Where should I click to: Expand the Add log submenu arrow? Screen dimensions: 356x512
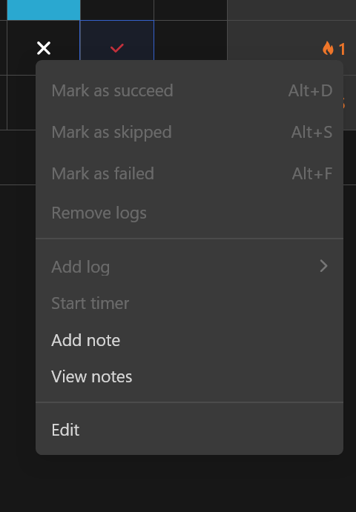(323, 266)
